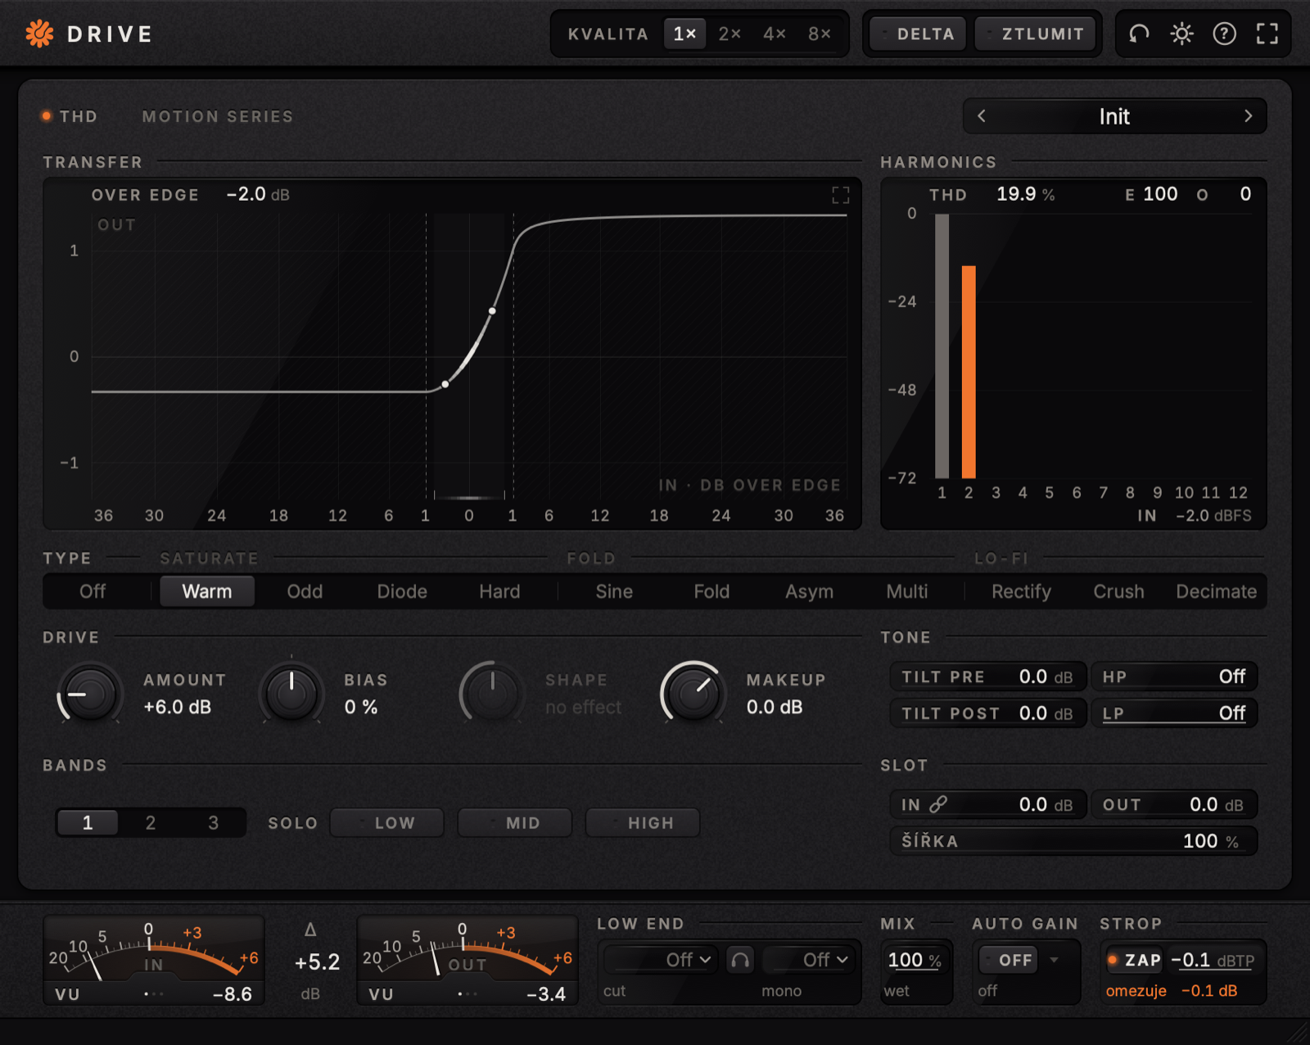This screenshot has height=1045, width=1310.
Task: Toggle the Auto Gain OFF button
Action: (1009, 960)
